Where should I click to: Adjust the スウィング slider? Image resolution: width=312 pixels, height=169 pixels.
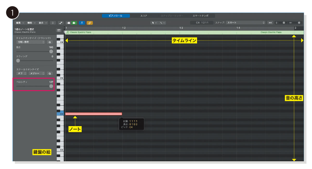pyautogui.click(x=18, y=61)
